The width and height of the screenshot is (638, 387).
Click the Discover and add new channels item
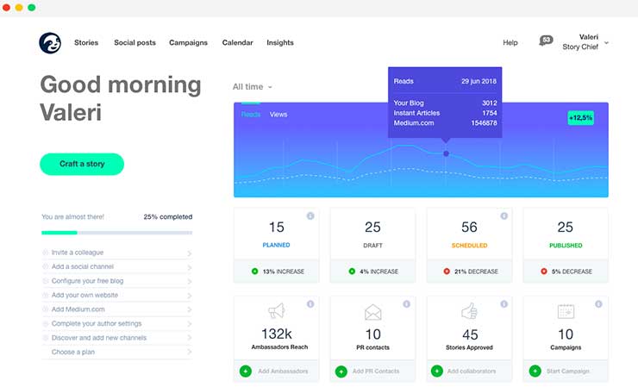tap(116, 338)
